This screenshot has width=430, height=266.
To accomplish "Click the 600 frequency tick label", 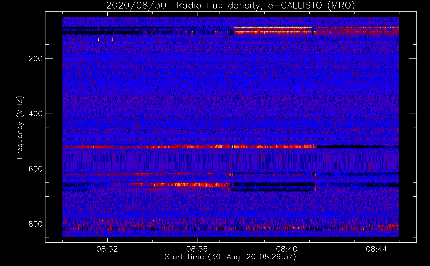I will [36, 169].
